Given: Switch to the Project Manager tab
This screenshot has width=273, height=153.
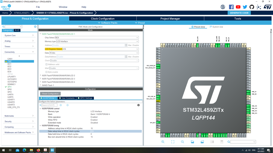Looking at the screenshot, I should (x=170, y=19).
